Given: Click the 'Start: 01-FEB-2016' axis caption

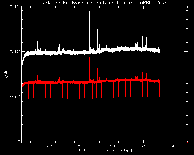Looking at the screenshot, I should coord(95,150).
